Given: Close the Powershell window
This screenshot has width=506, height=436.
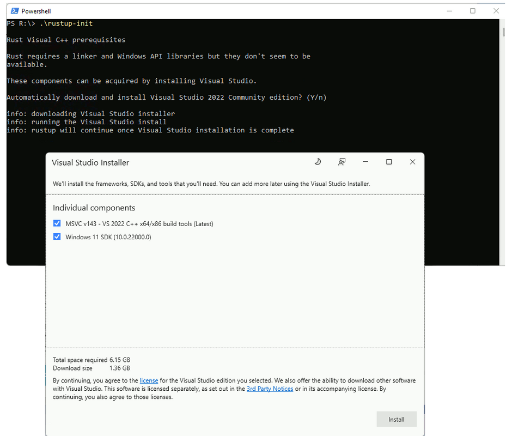Looking at the screenshot, I should (x=496, y=11).
